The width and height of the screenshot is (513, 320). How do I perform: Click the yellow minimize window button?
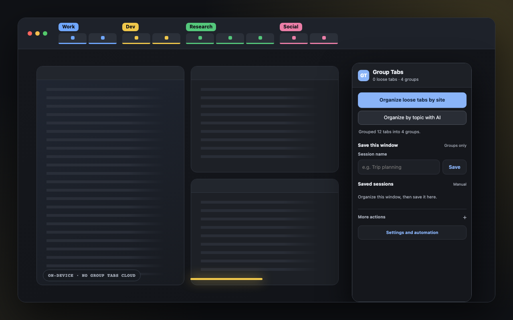[37, 33]
